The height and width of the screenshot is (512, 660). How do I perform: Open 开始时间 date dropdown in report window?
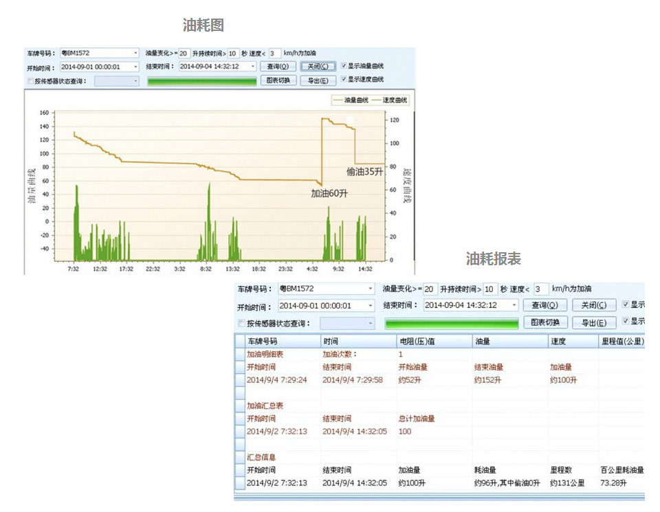point(371,305)
